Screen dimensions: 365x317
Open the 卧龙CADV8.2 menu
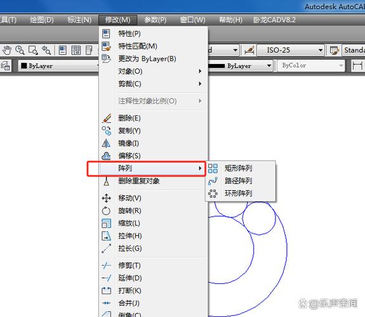[274, 20]
